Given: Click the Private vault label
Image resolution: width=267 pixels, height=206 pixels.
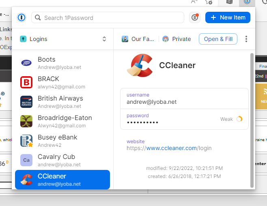Looking at the screenshot, I should pyautogui.click(x=177, y=39).
